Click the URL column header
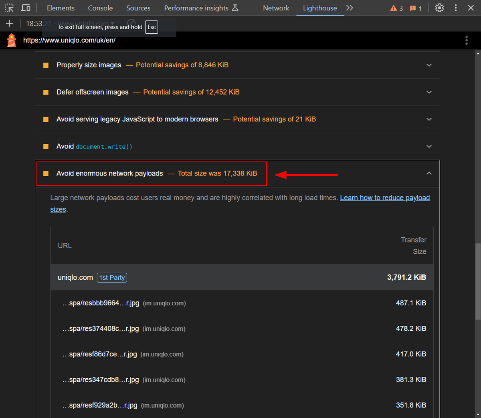This screenshot has width=481, height=418. point(65,246)
